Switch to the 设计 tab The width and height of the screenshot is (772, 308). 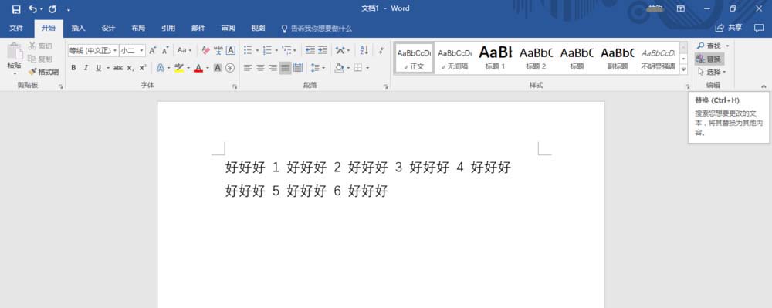108,29
